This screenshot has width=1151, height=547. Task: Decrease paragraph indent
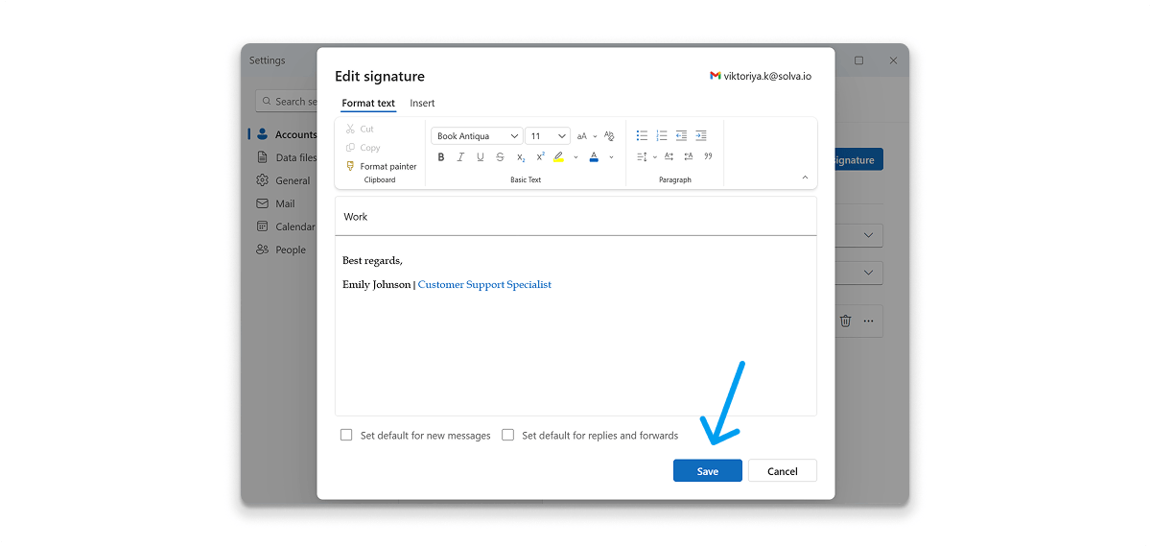(681, 136)
